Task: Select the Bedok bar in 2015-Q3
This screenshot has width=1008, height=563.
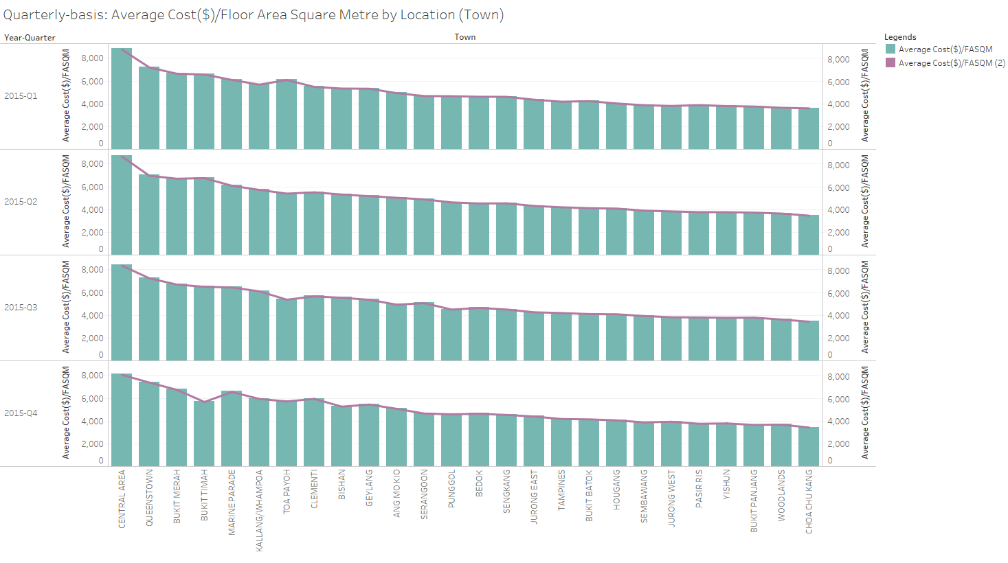Action: click(479, 334)
